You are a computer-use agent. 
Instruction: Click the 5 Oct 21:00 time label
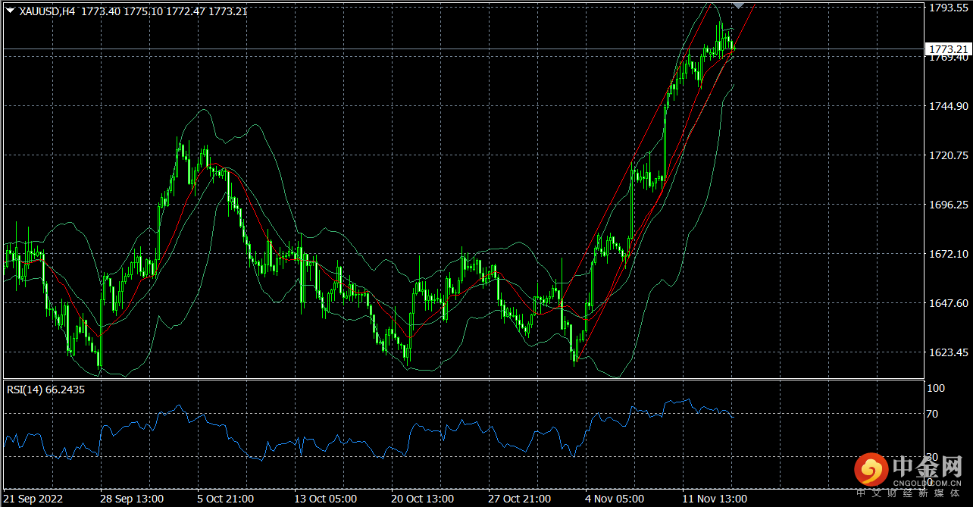[x=226, y=499]
